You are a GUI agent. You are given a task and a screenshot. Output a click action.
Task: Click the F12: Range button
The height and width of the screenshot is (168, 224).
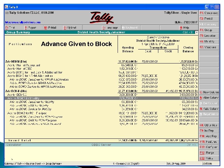[209, 153]
